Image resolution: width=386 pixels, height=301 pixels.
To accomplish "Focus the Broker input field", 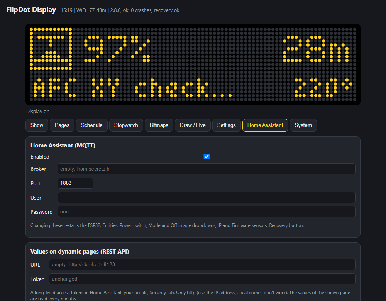I will (x=206, y=169).
